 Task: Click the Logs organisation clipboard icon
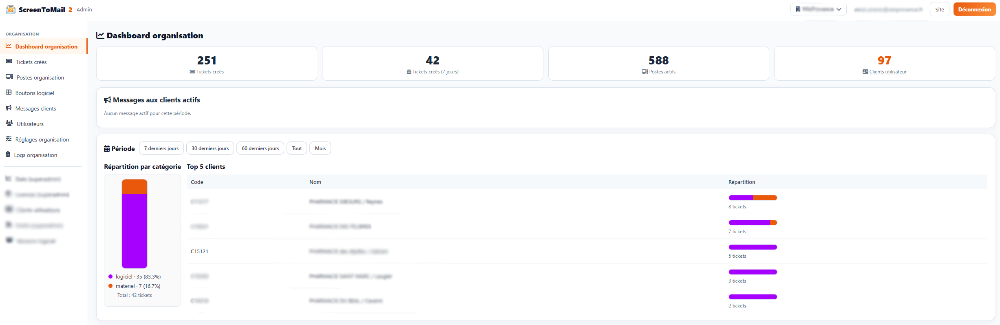click(x=8, y=155)
